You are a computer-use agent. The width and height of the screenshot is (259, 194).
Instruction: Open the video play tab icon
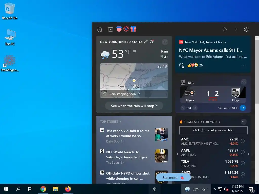click(x=111, y=29)
